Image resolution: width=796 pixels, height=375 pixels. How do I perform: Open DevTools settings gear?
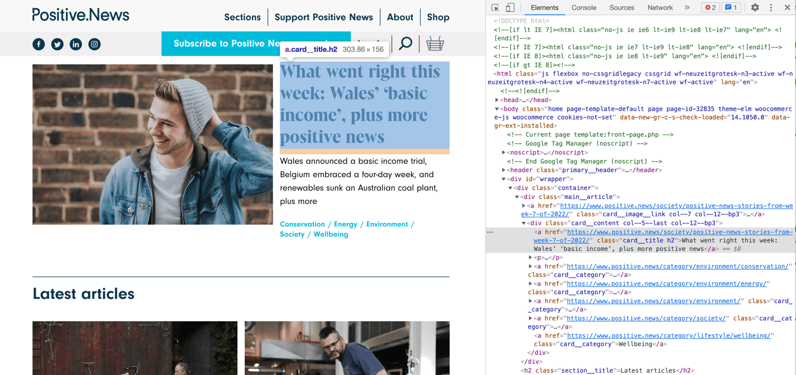[x=755, y=8]
